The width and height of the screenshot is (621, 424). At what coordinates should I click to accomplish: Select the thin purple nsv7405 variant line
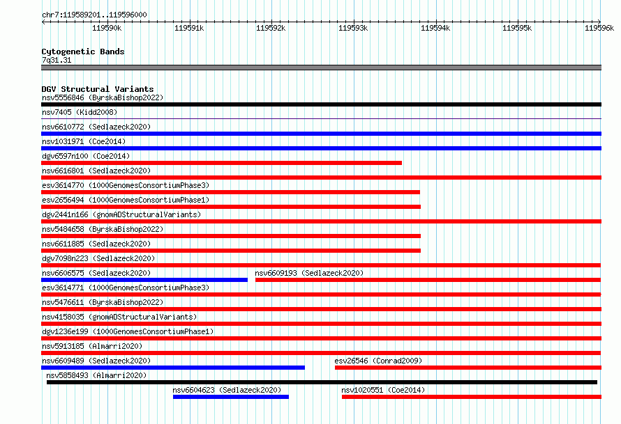pos(321,118)
